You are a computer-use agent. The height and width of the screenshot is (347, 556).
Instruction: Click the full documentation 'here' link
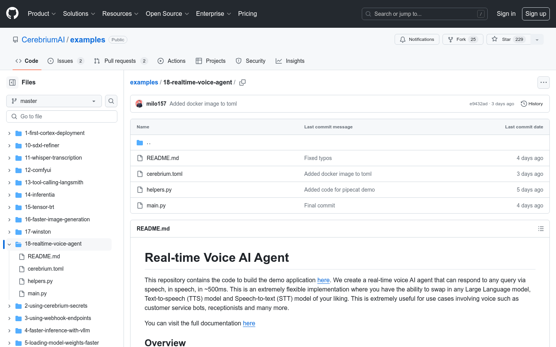coord(249,323)
